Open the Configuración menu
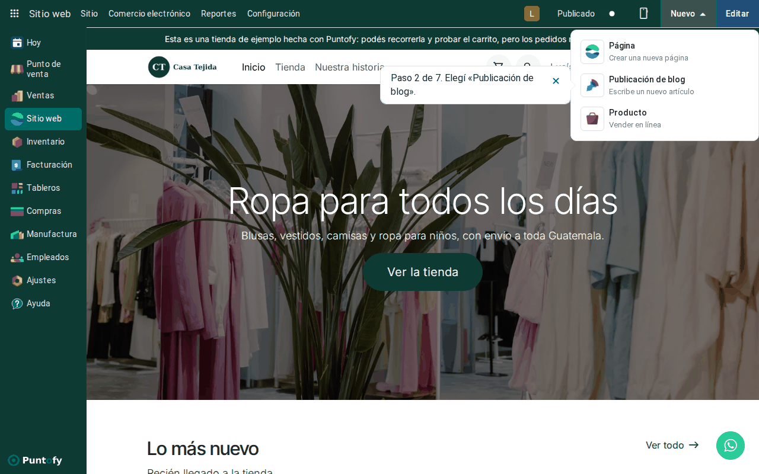The image size is (759, 474). (273, 14)
